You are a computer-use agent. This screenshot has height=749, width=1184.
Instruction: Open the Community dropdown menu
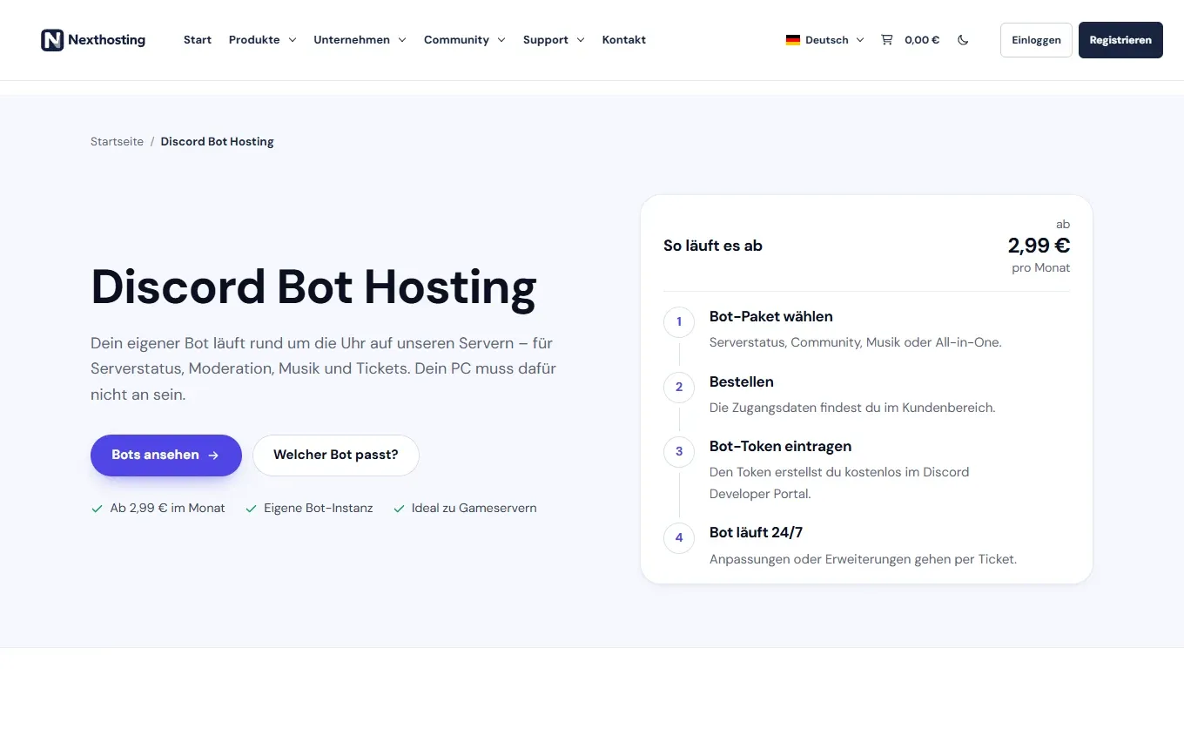point(464,40)
